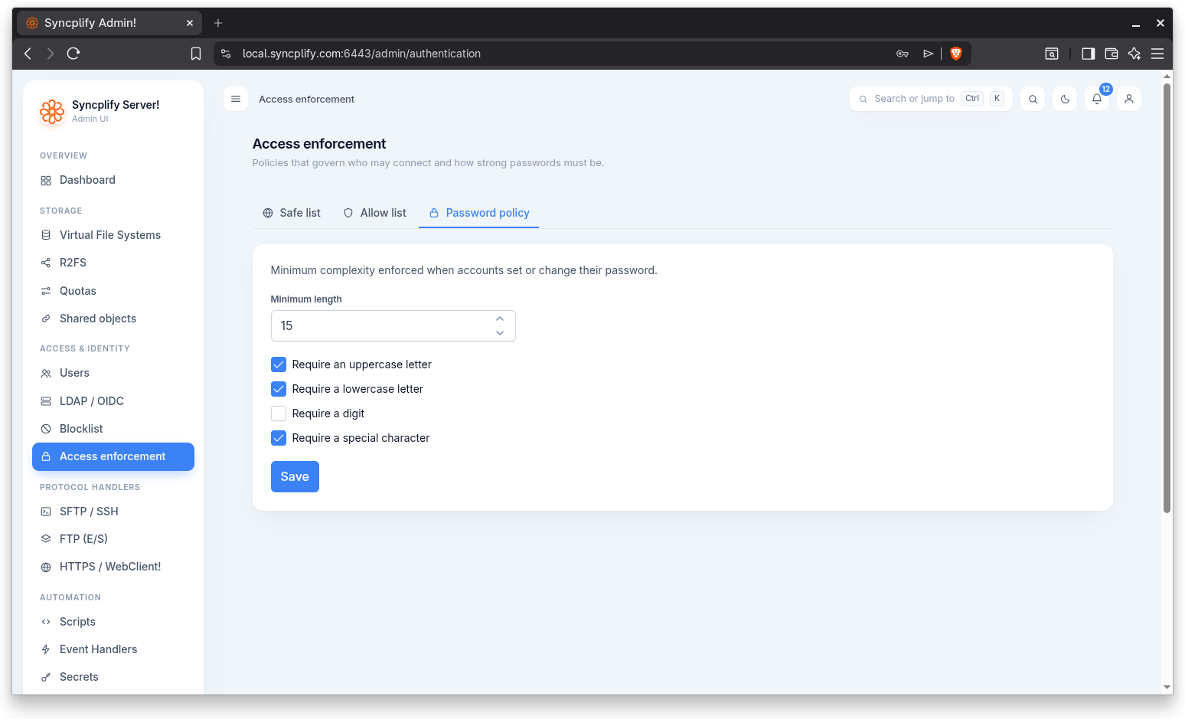Screen dimensions: 1185x719
Task: Open Users in the sidebar
Action: coord(113,373)
